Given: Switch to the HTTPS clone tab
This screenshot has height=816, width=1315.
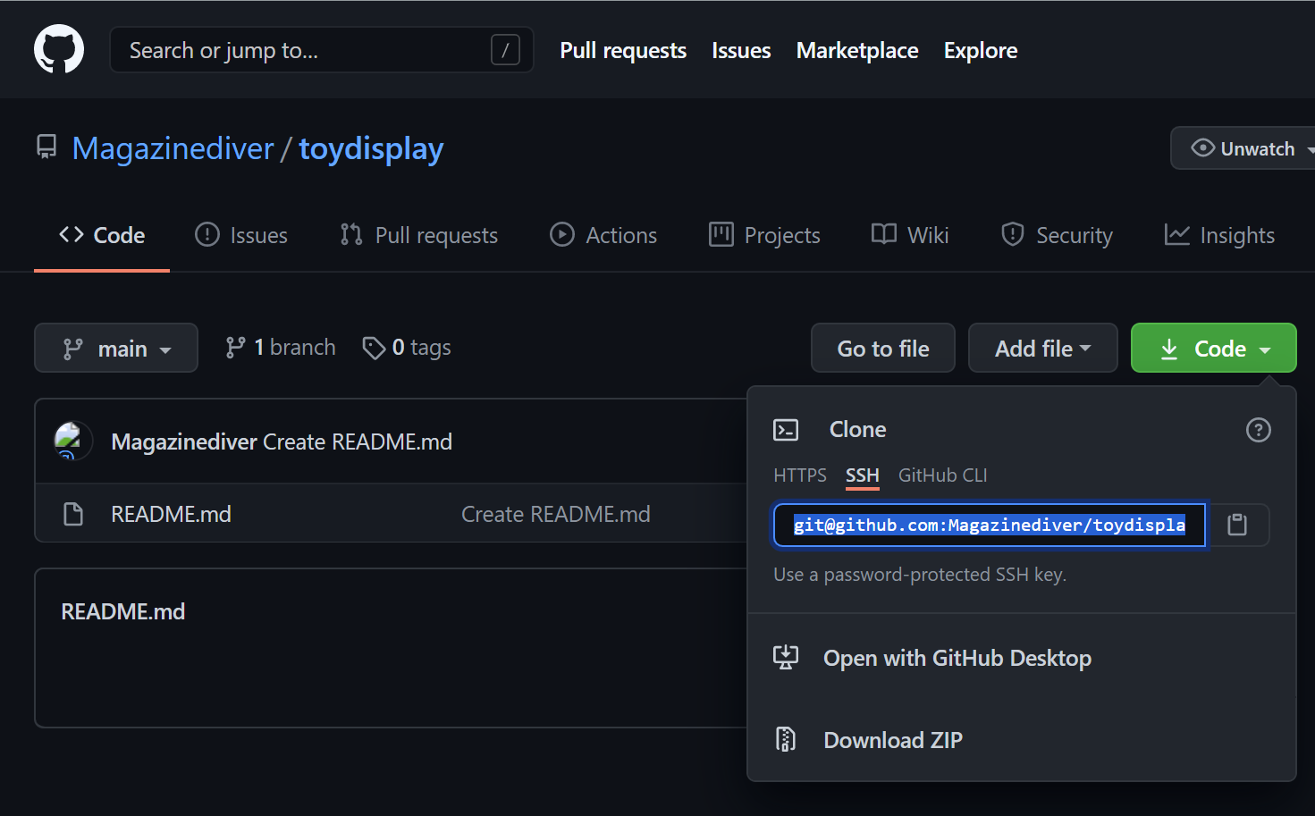Looking at the screenshot, I should [x=800, y=475].
